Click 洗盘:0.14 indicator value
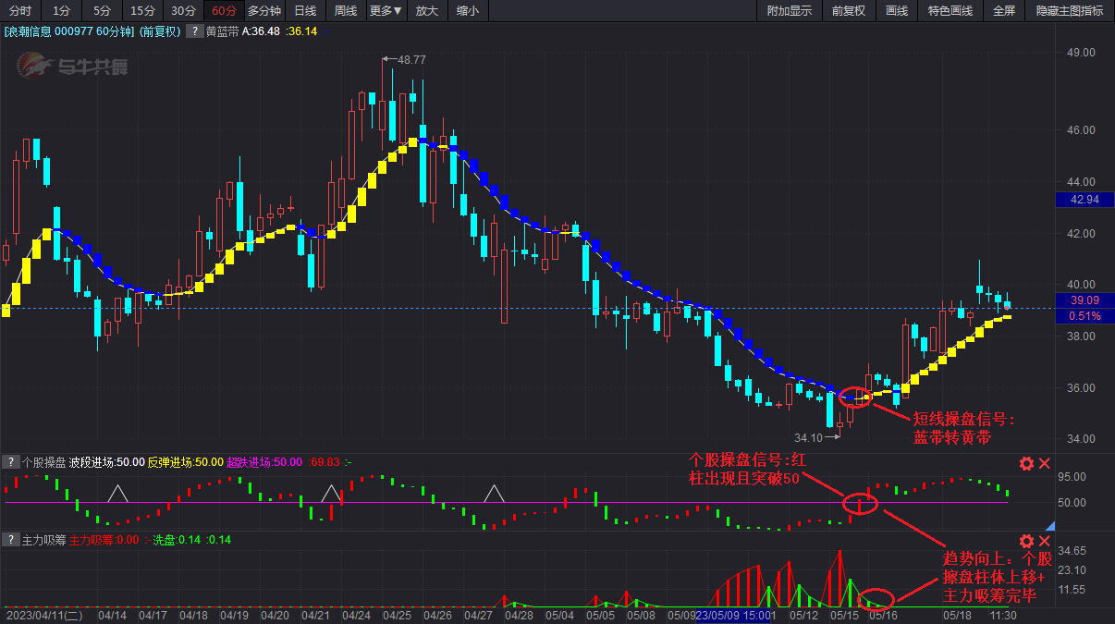The height and width of the screenshot is (624, 1115). click(178, 539)
